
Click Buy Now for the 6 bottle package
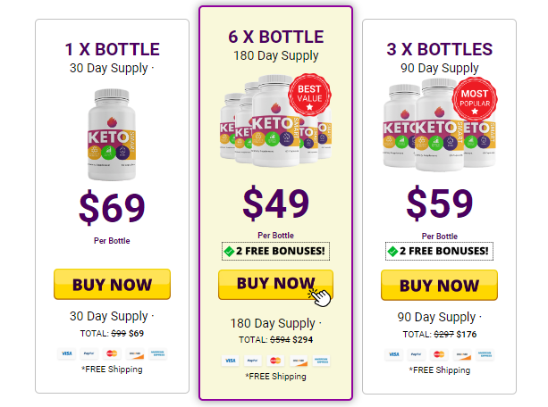tap(275, 285)
